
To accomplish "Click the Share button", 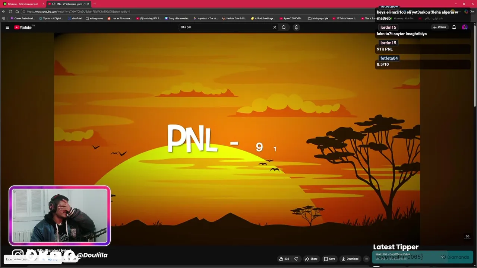I will coord(311,259).
